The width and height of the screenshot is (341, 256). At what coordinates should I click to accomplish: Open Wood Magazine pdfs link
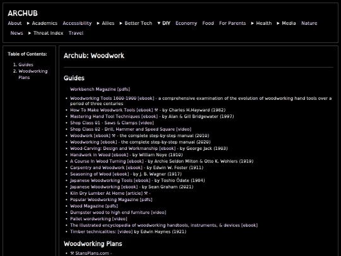pos(94,206)
